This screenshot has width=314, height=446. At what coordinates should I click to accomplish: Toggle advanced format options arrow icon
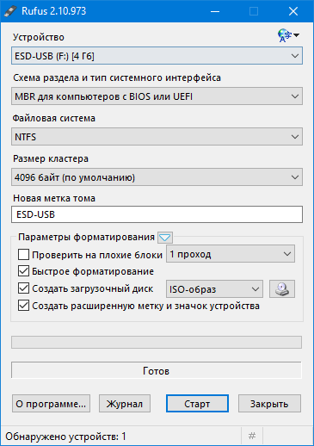[x=165, y=238]
